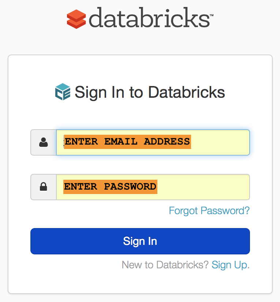
Task: Click the trademark symbol after databricks
Action: pos(212,15)
